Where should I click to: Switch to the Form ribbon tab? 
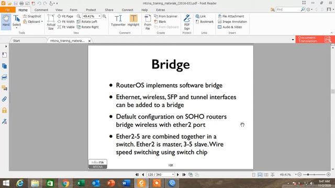point(73,10)
